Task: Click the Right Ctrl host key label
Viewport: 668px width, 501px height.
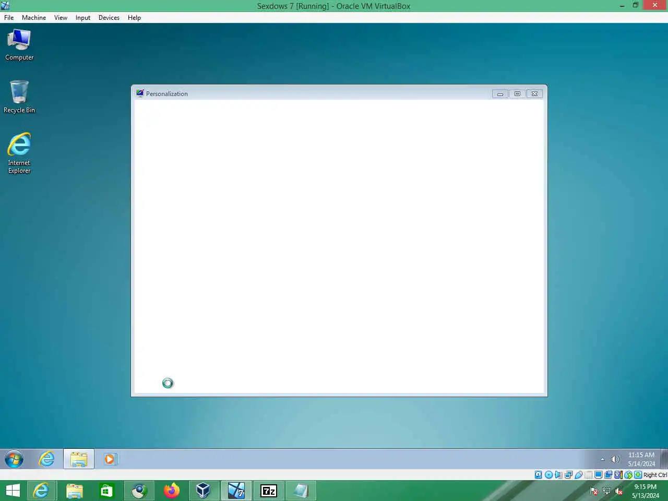Action: point(655,475)
